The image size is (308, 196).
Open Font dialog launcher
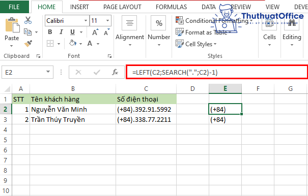tap(109, 56)
